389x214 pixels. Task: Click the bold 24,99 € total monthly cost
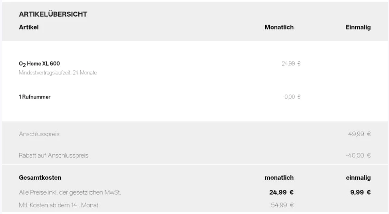[x=281, y=193]
